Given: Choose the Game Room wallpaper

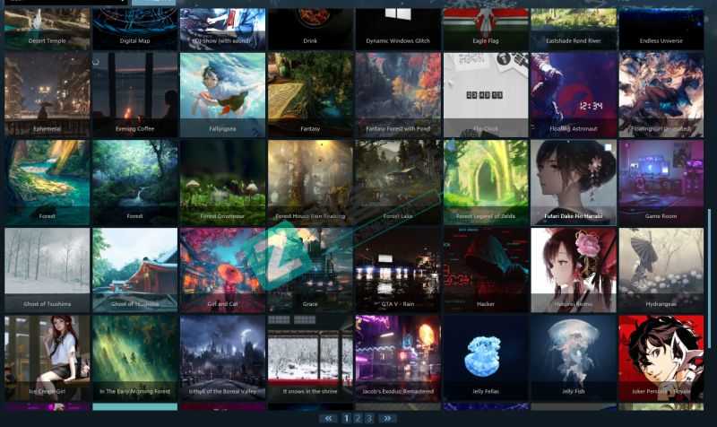Looking at the screenshot, I should coord(661,181).
